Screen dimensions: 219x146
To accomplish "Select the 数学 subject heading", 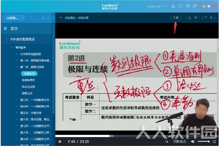I will tap(14, 29).
